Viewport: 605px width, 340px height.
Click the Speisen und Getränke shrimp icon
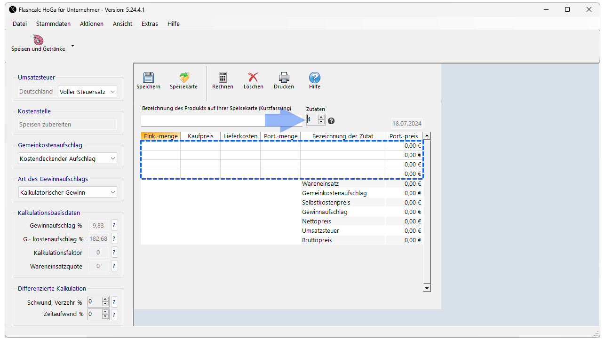(38, 40)
